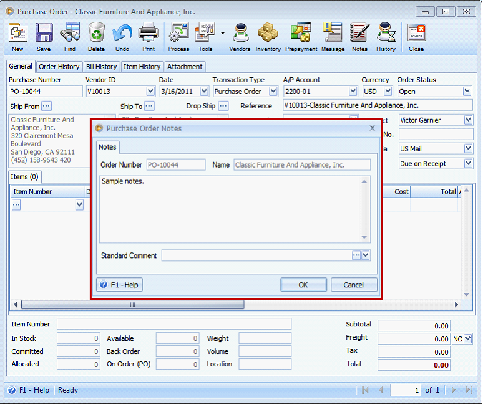The width and height of the screenshot is (483, 405).
Task: Click the Close toolbar icon
Action: (416, 37)
